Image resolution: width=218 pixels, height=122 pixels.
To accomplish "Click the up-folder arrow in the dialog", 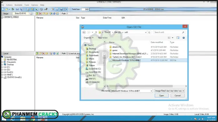I will 96,32.
